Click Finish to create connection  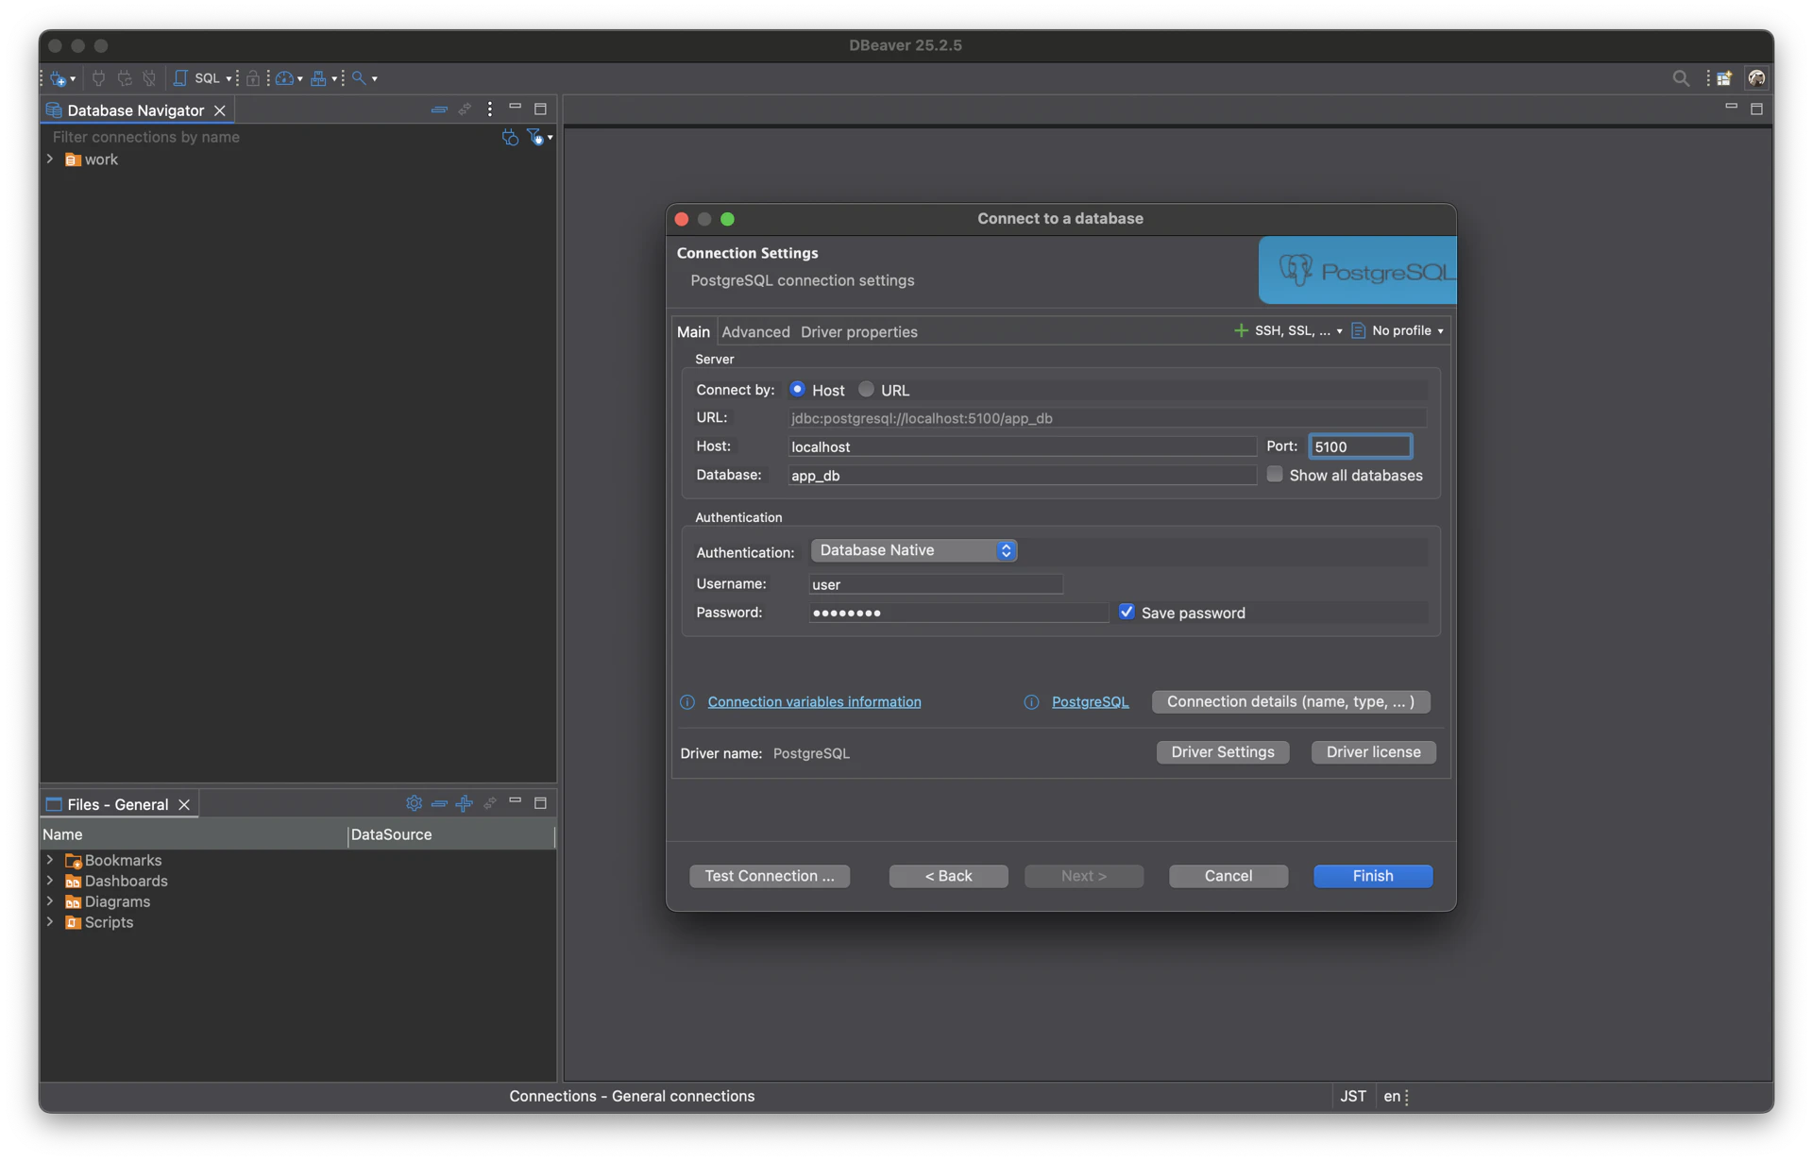pyautogui.click(x=1373, y=876)
